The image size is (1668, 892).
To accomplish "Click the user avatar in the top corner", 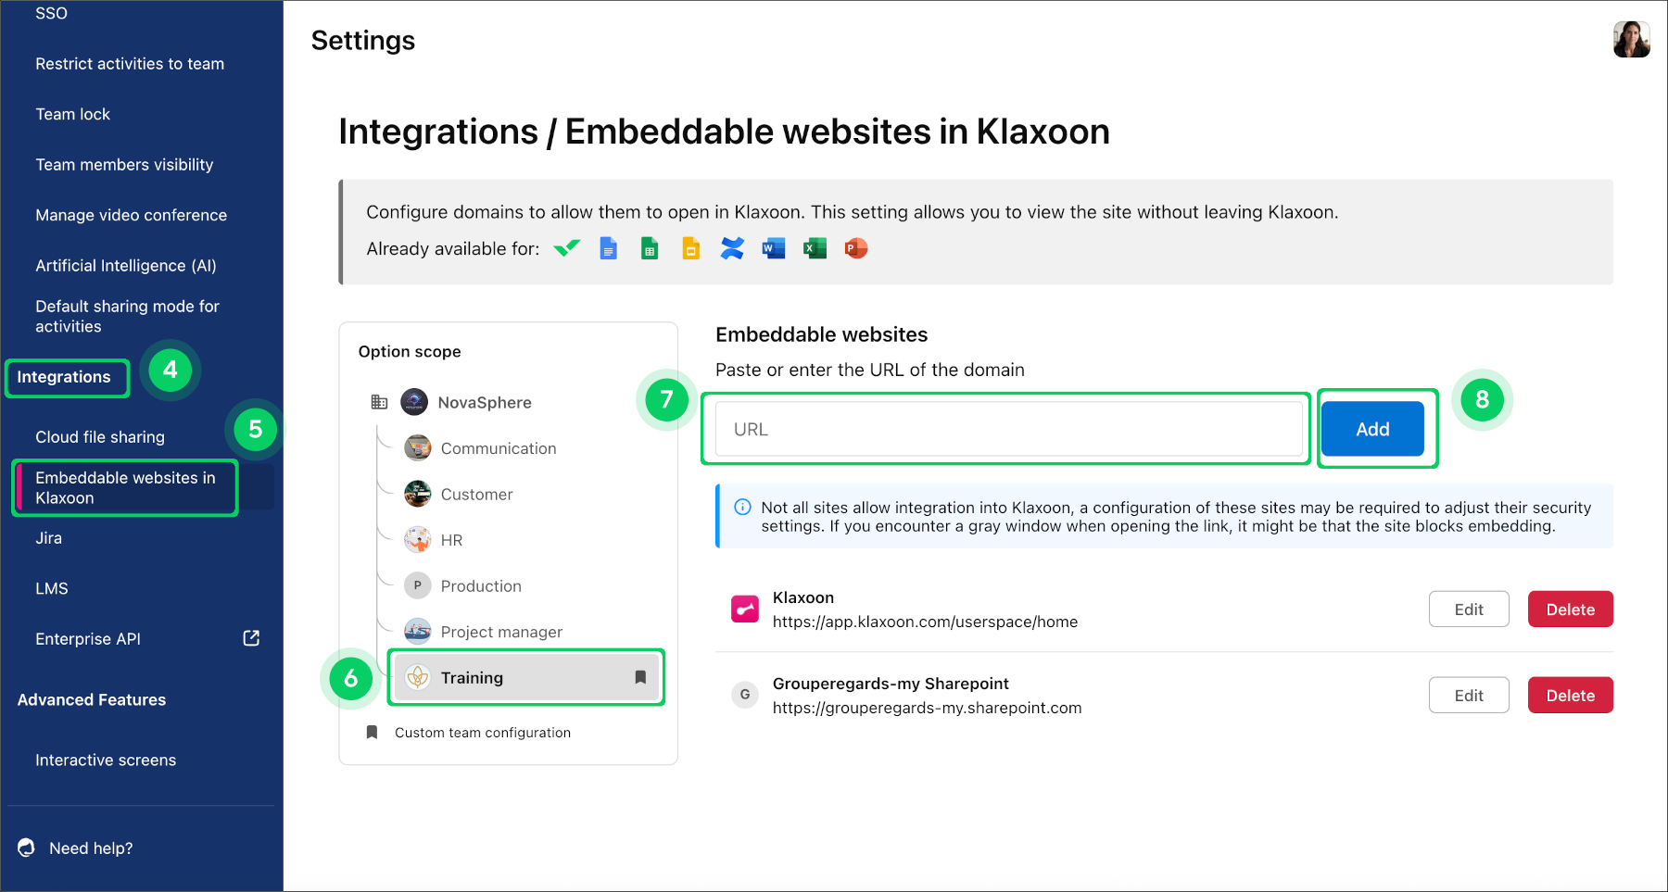I will [x=1631, y=40].
